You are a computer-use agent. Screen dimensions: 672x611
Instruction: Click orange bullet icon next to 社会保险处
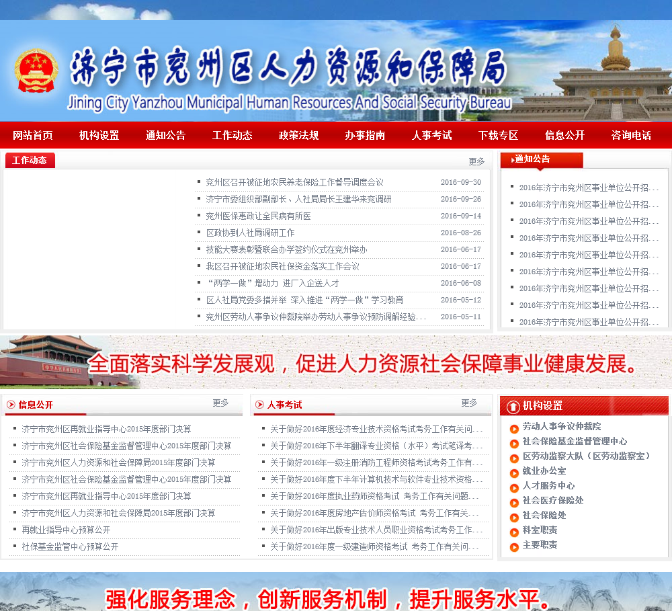[x=514, y=518]
